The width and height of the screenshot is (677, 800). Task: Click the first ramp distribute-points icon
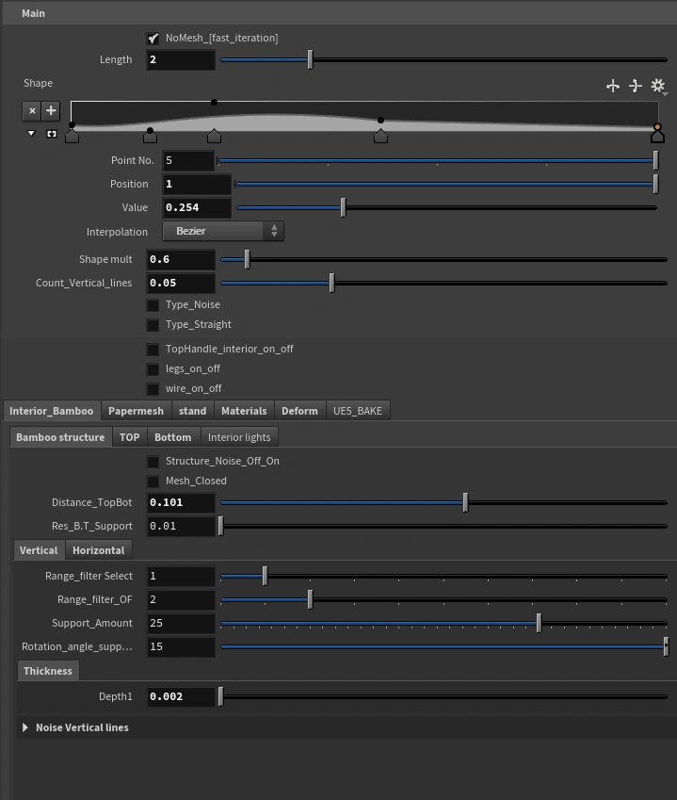tap(613, 86)
